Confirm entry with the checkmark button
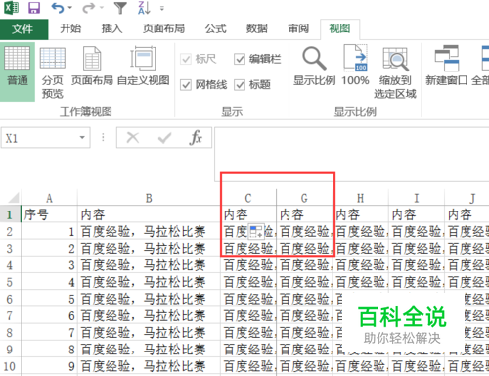The height and width of the screenshot is (376, 489). pyautogui.click(x=164, y=138)
